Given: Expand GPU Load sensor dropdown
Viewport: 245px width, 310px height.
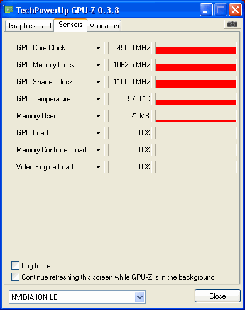Looking at the screenshot, I should click(98, 133).
